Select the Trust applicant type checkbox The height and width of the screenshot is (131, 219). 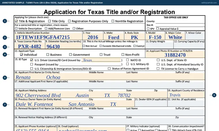(101, 55)
